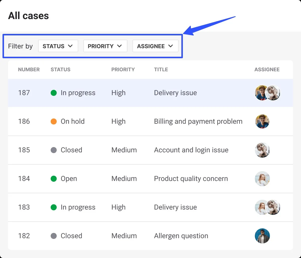Click the green status dot on case 187
This screenshot has width=301, height=258.
54,93
